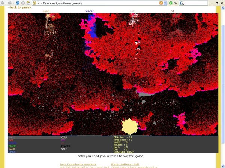Open the address bar history dropdown
The width and height of the screenshot is (225, 168).
tap(165, 3)
